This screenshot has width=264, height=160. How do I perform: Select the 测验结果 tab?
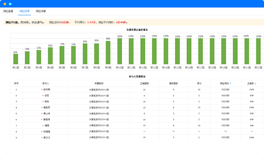point(24,11)
